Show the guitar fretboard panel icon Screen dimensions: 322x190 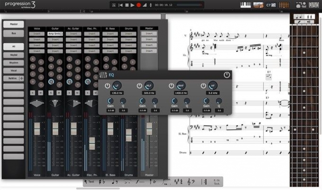click(284, 5)
